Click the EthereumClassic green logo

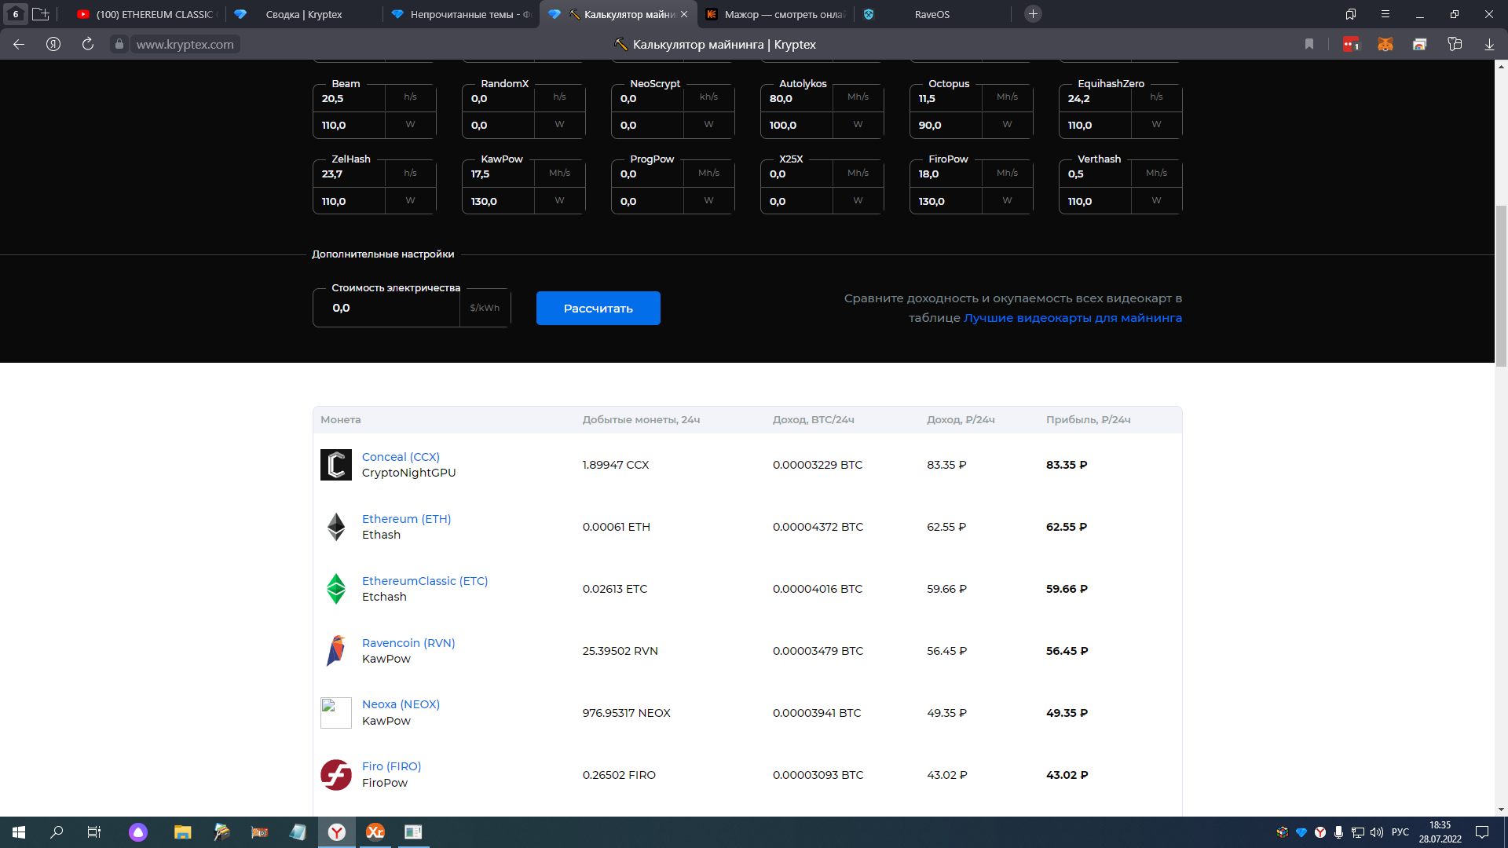[x=336, y=589]
